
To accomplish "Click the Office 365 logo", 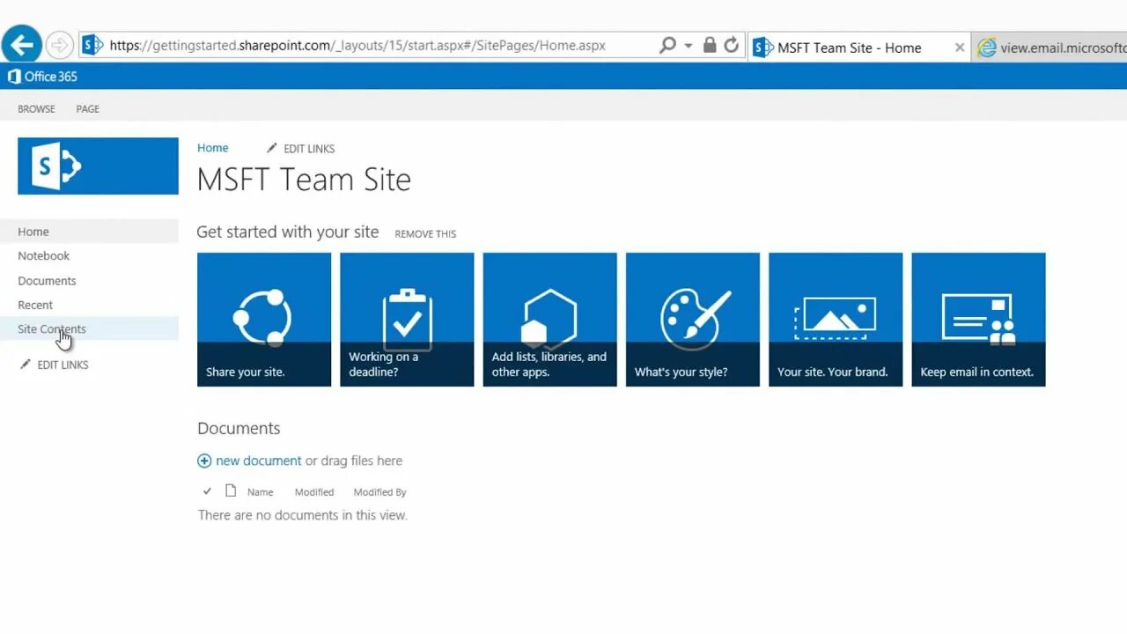I will pos(42,77).
